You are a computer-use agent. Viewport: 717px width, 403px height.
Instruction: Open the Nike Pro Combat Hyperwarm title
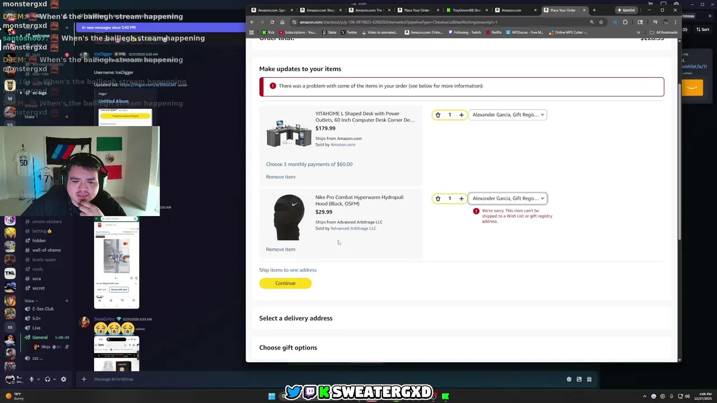(359, 200)
